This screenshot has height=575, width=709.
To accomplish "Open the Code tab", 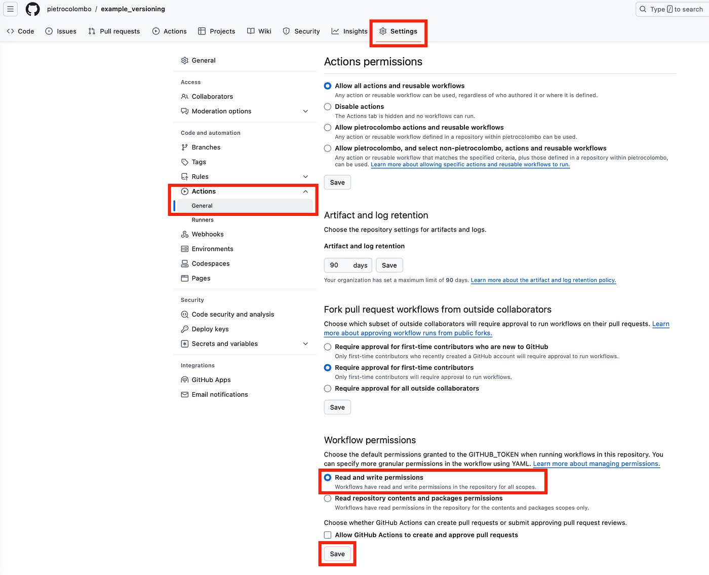I will pos(20,31).
